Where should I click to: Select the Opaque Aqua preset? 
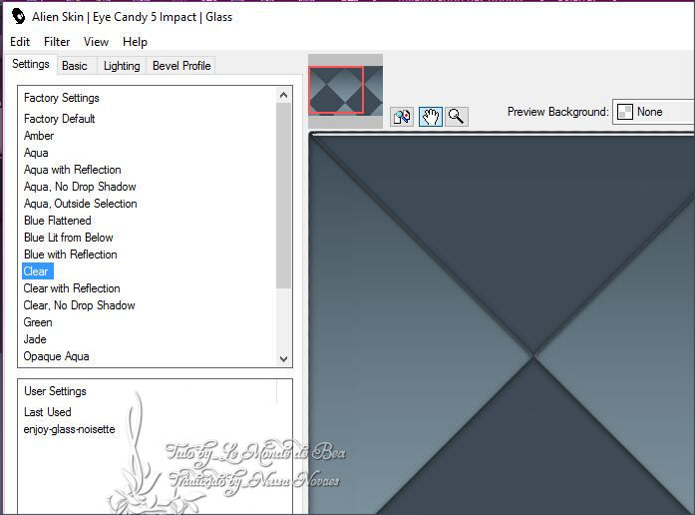(56, 356)
